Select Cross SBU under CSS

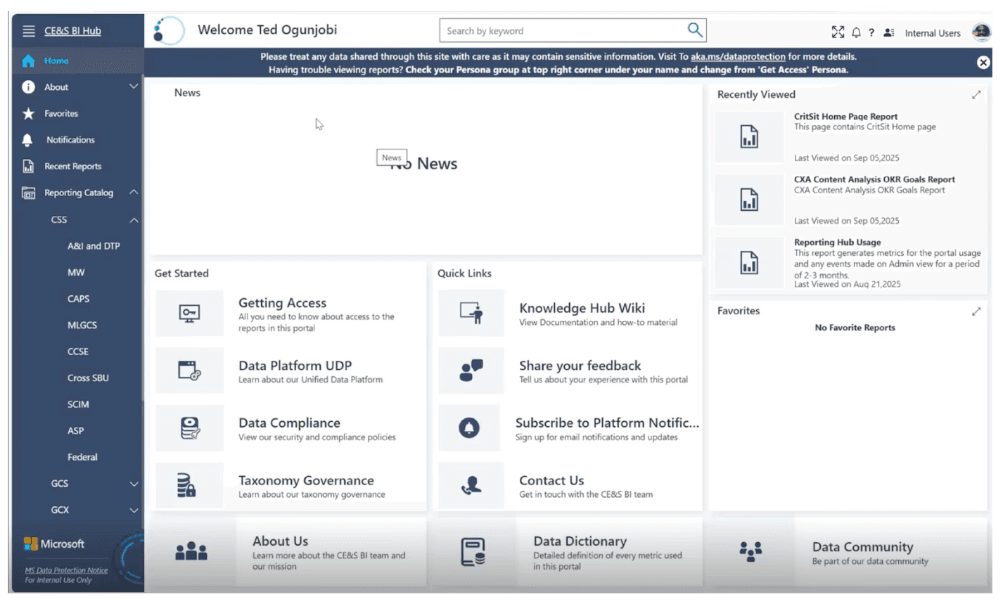click(88, 378)
